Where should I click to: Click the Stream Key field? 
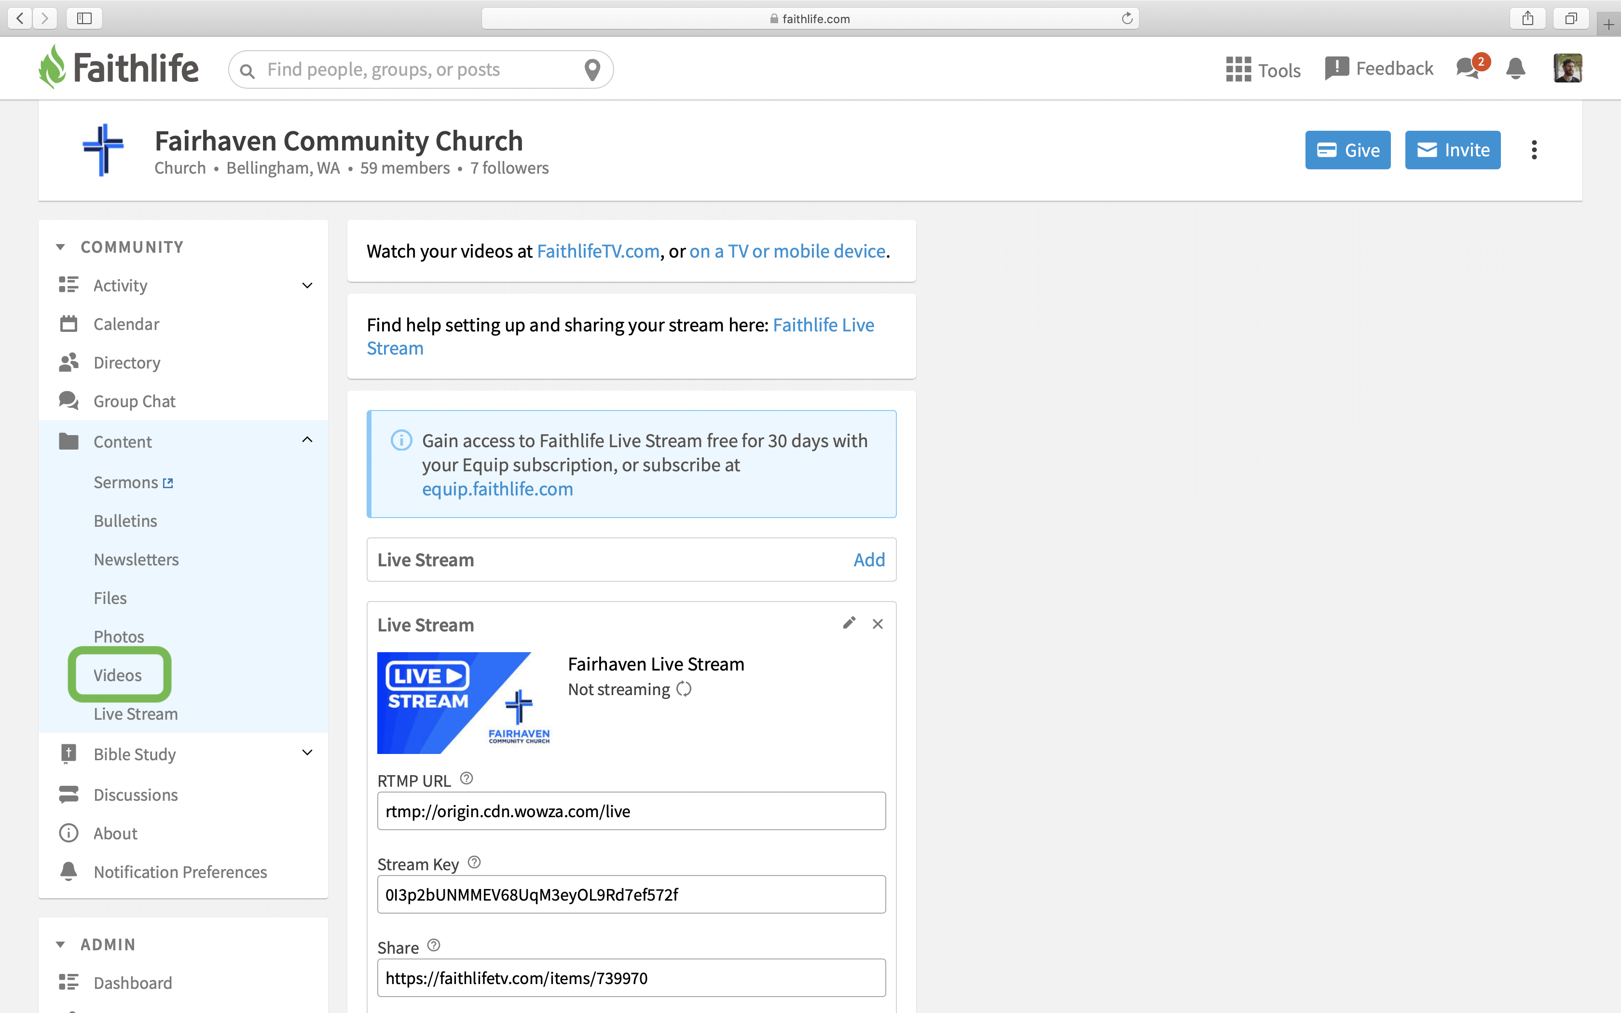click(631, 894)
